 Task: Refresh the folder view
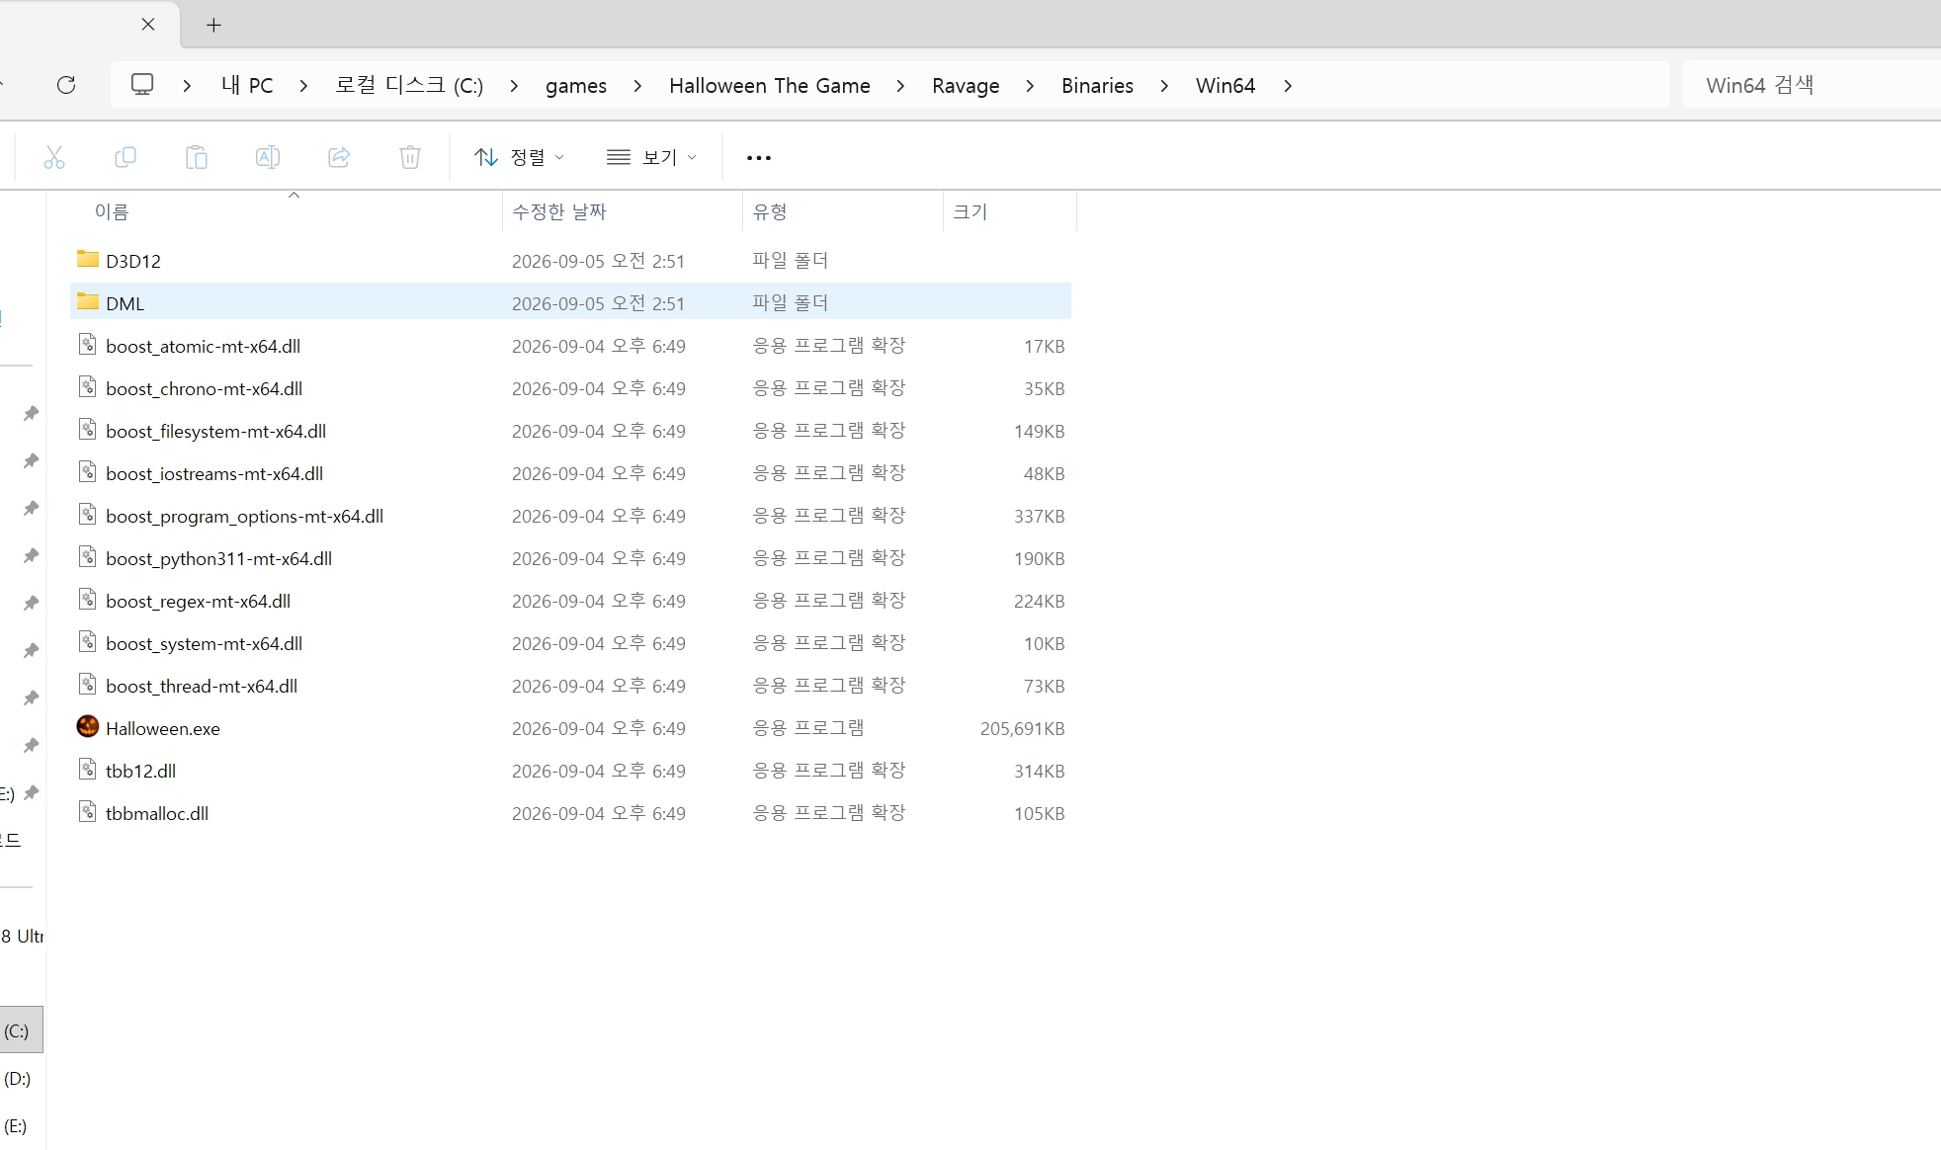point(66,85)
